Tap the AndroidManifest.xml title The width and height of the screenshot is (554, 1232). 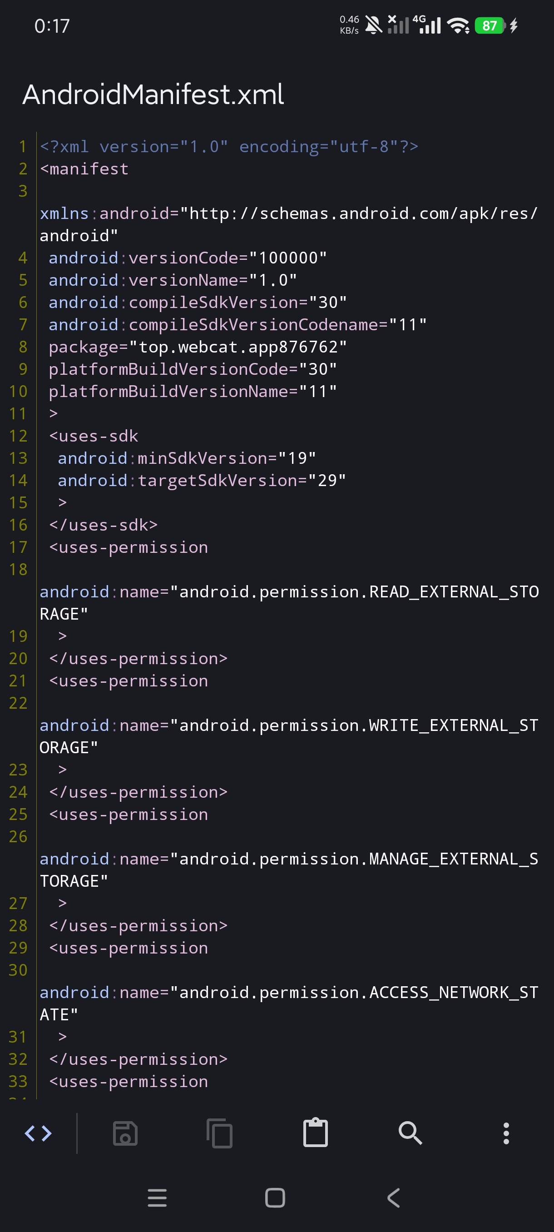[x=153, y=94]
